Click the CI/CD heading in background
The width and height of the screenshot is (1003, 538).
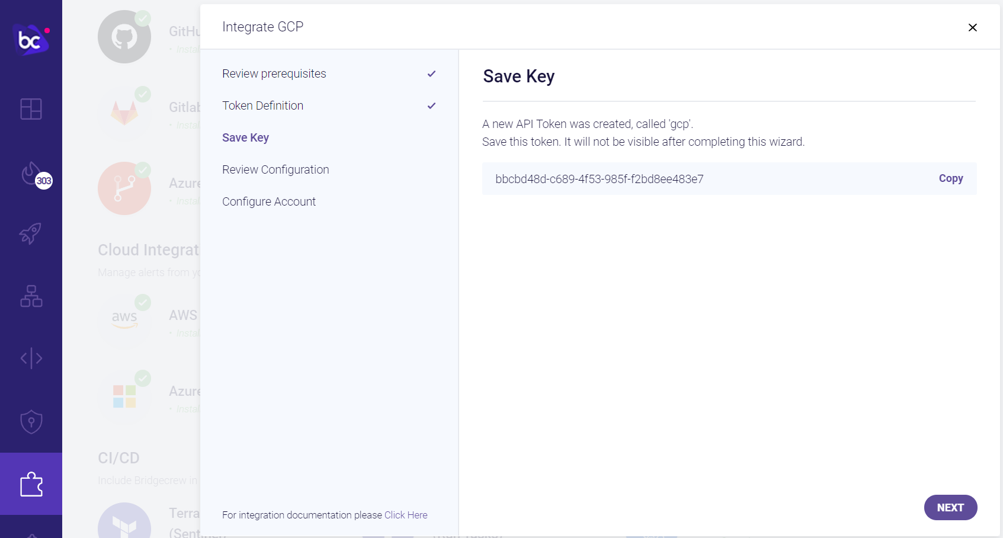[x=118, y=458]
